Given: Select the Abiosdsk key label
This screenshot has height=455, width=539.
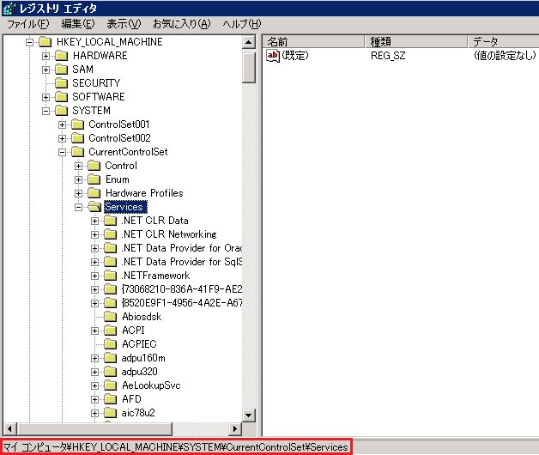Looking at the screenshot, I should (x=142, y=317).
